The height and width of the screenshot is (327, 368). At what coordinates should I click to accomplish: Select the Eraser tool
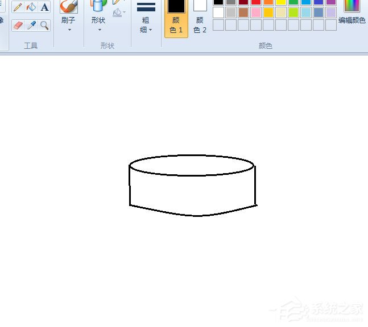pyautogui.click(x=18, y=26)
